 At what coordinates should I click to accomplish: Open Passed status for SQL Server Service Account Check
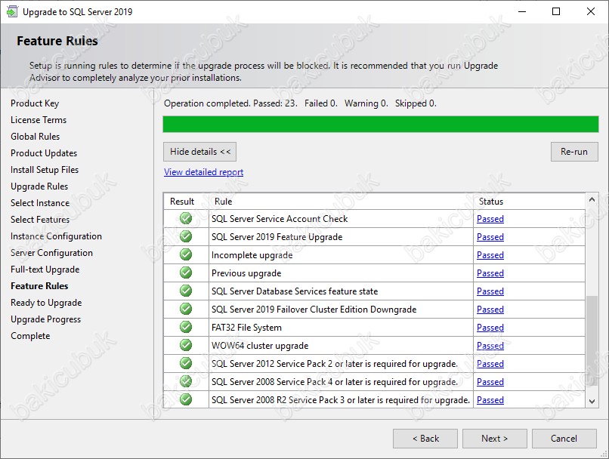pyautogui.click(x=490, y=219)
